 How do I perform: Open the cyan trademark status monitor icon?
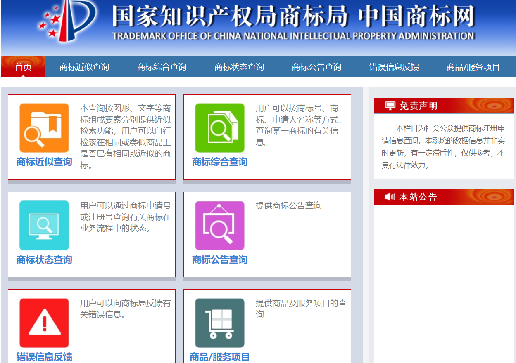(x=44, y=225)
